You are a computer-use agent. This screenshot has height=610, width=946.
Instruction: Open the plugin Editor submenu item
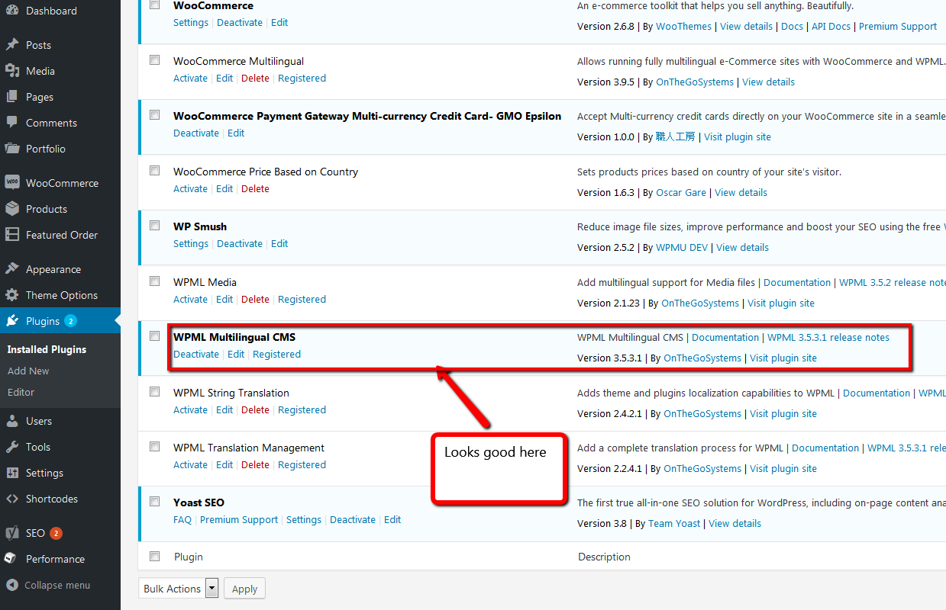click(21, 392)
